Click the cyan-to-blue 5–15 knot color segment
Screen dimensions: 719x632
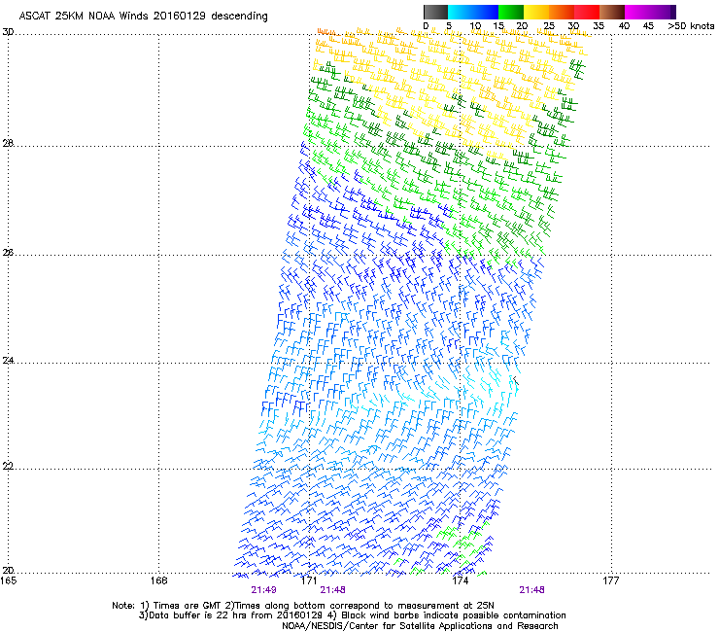click(x=473, y=12)
